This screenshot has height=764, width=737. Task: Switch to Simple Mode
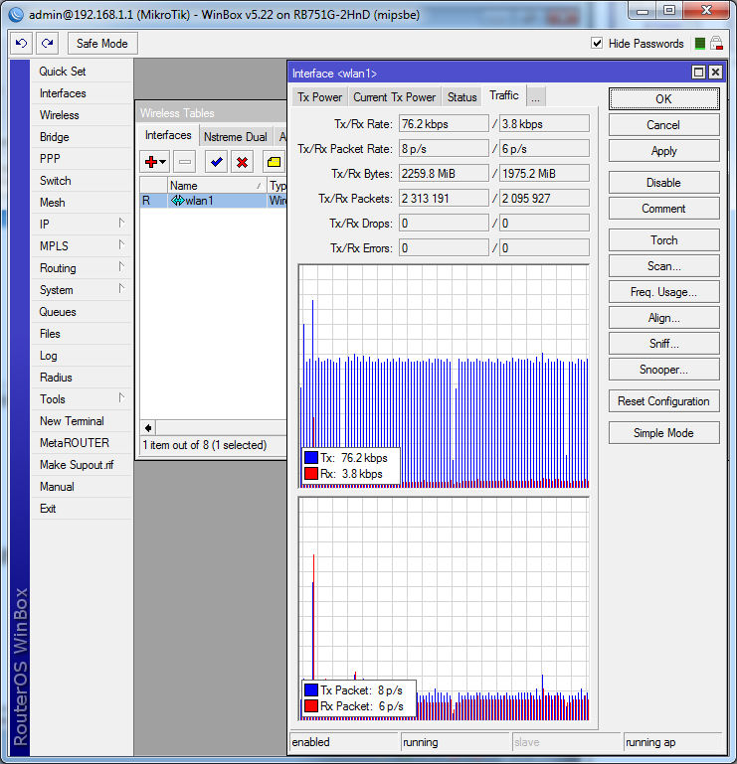pos(663,433)
